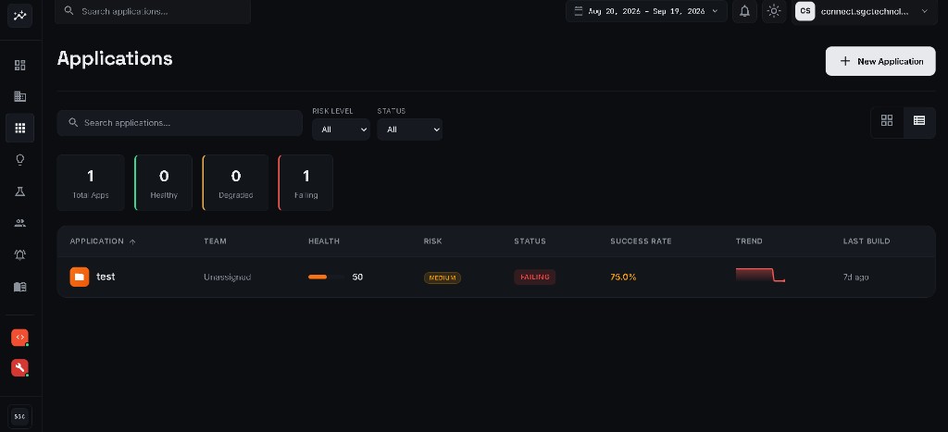
Task: Open the organizations building icon in sidebar
Action: [x=20, y=96]
